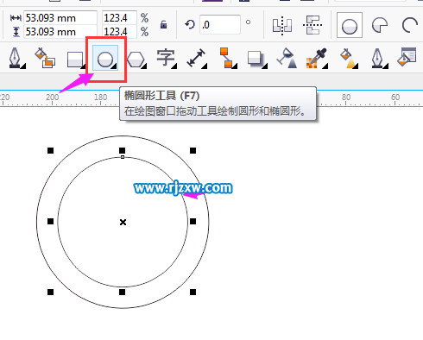
Task: Open Rectangle tool flyout arrow
Action: [84, 66]
